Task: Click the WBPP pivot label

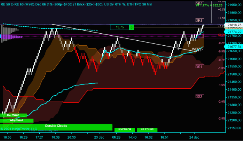Action: tap(197, 50)
